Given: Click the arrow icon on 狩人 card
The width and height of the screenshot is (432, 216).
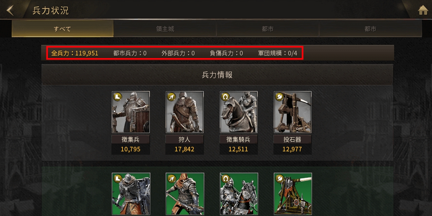Looking at the screenshot, I should [x=171, y=97].
